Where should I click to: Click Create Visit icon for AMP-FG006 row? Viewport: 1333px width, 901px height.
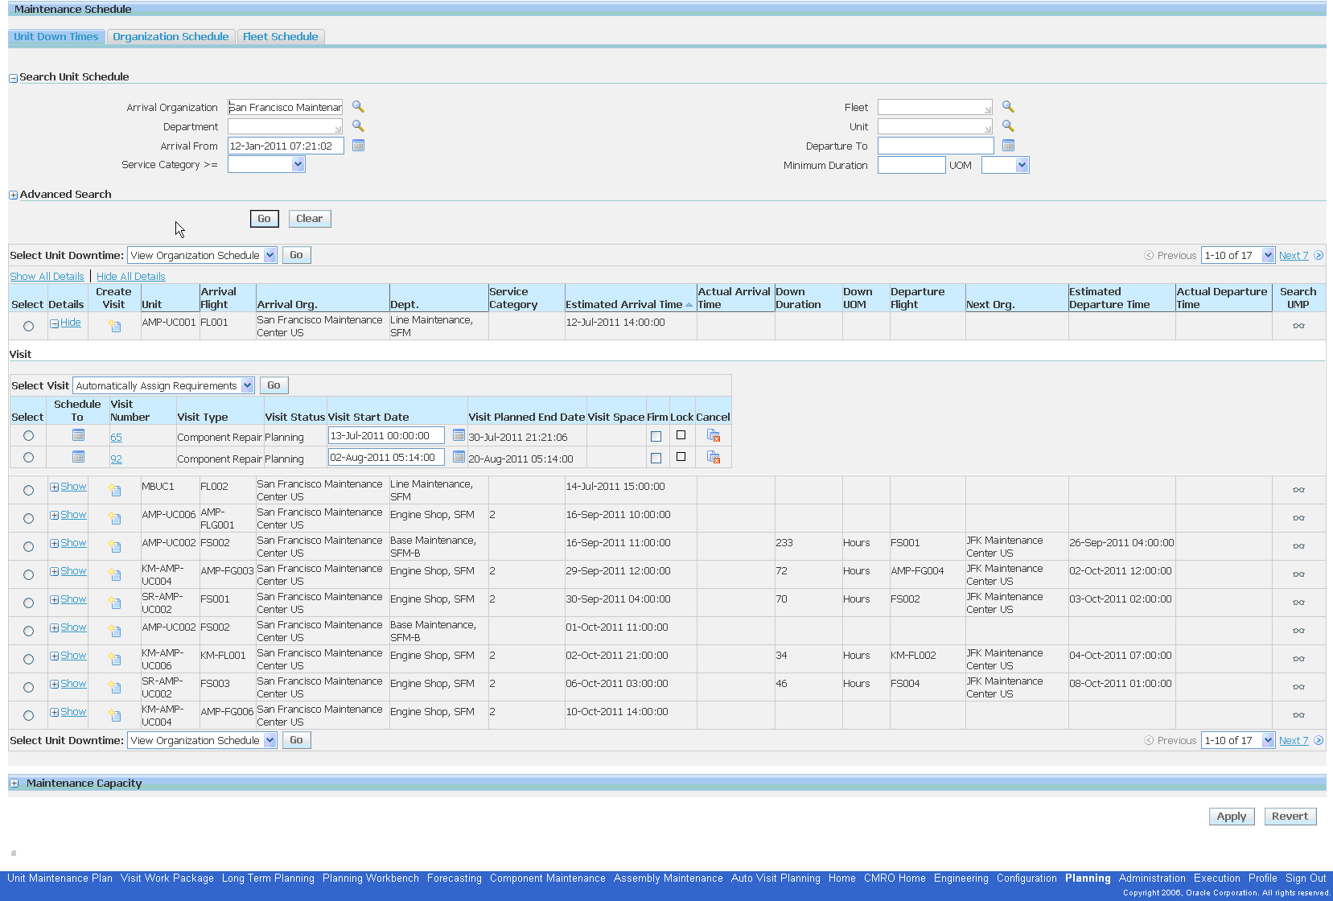115,715
